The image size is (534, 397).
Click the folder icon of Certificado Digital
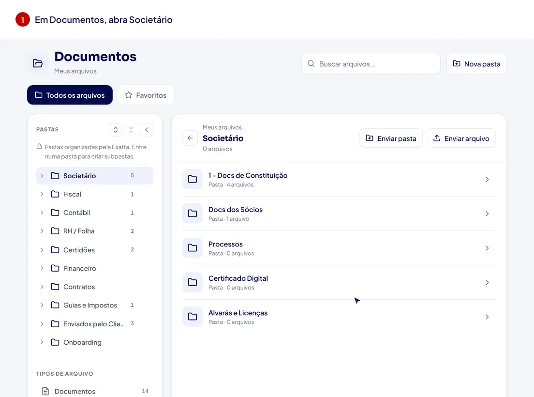193,282
